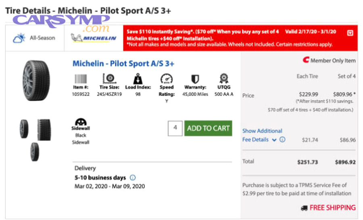
Task: Expand the Fee Details chevron
Action: [x=274, y=140]
